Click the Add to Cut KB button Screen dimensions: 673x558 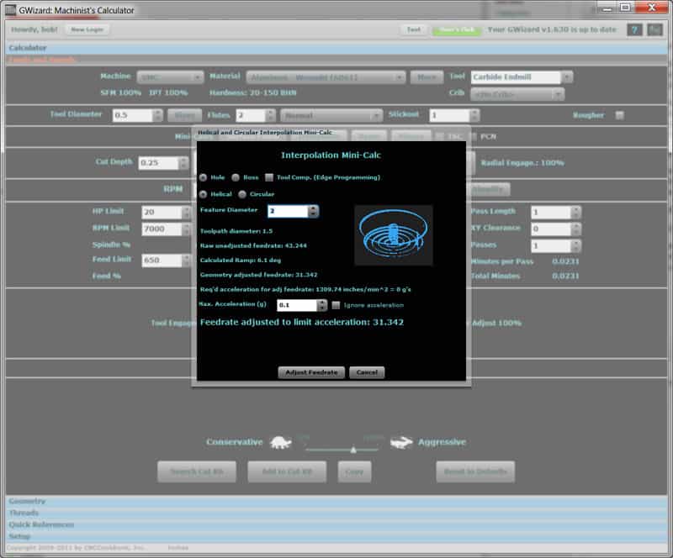pyautogui.click(x=287, y=471)
